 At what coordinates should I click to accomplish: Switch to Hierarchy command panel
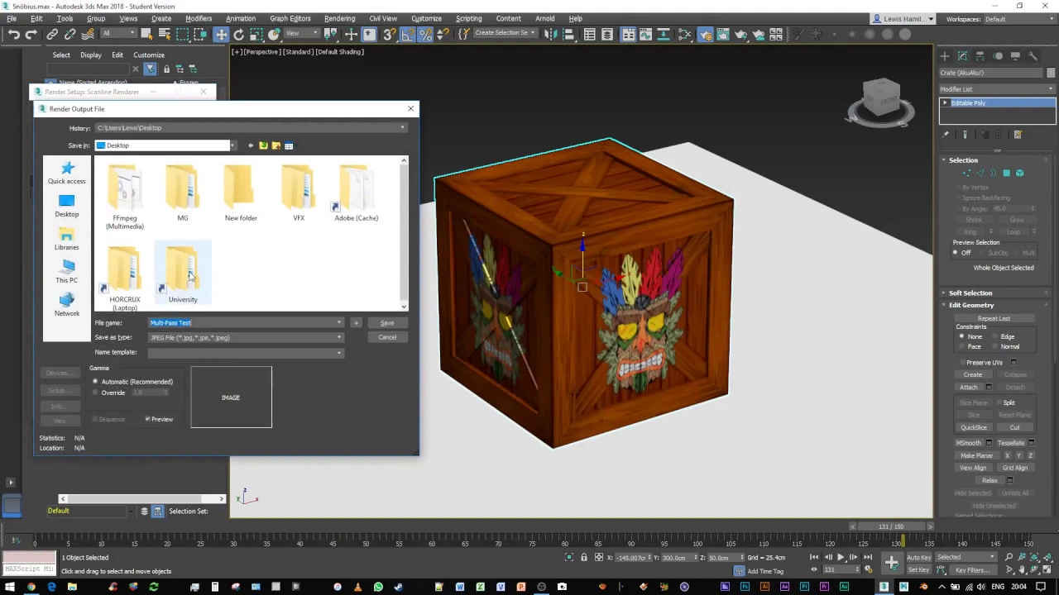980,55
